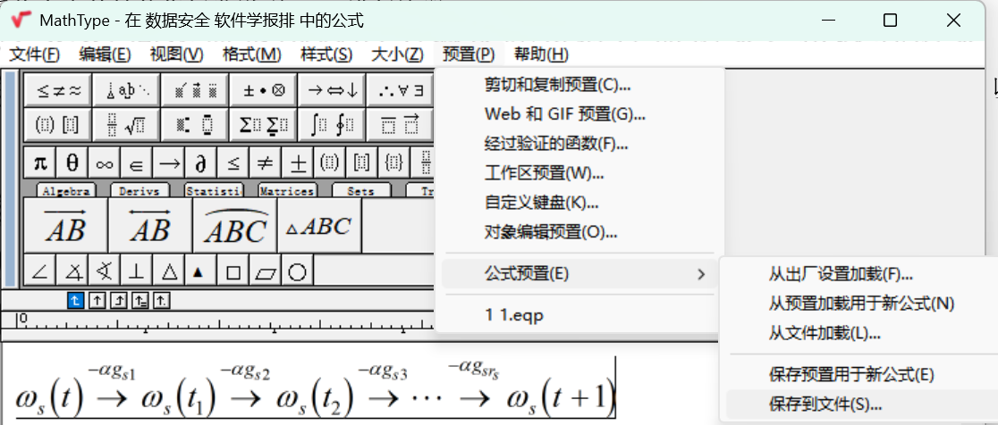The width and height of the screenshot is (998, 425).
Task: Click inside the equation editing area
Action: pos(359,384)
